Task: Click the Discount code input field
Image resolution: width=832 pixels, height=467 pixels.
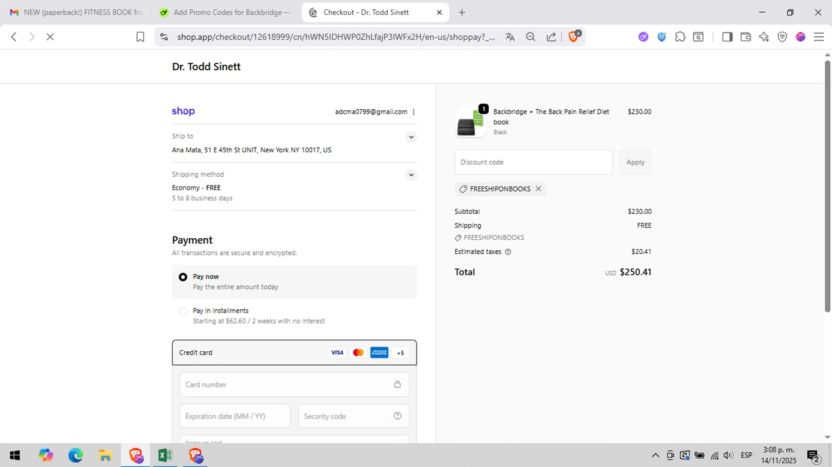Action: click(534, 162)
